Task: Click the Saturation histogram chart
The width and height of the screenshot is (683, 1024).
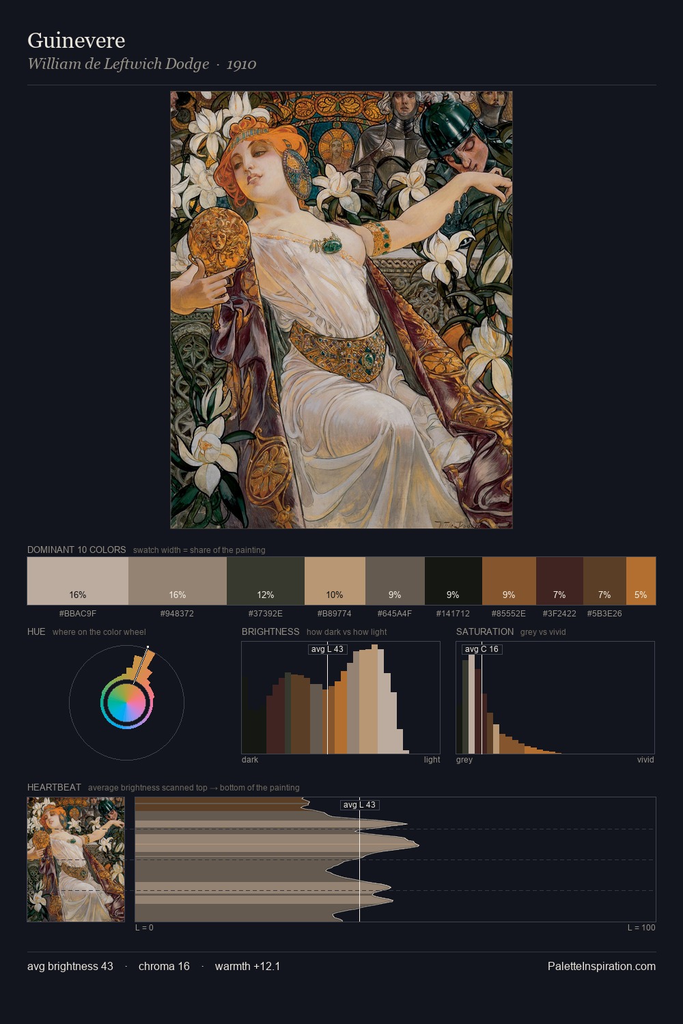Action: point(555,698)
